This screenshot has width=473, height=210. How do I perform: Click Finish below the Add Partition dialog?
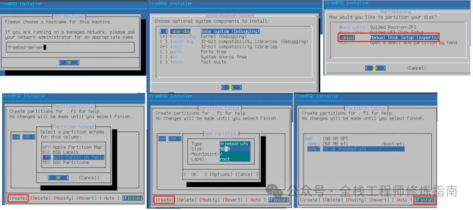point(279,200)
